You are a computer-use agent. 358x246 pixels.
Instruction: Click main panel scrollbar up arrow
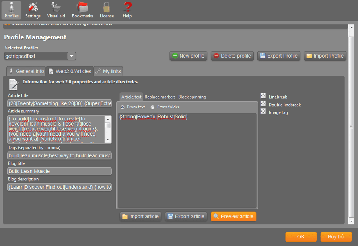tap(351, 27)
